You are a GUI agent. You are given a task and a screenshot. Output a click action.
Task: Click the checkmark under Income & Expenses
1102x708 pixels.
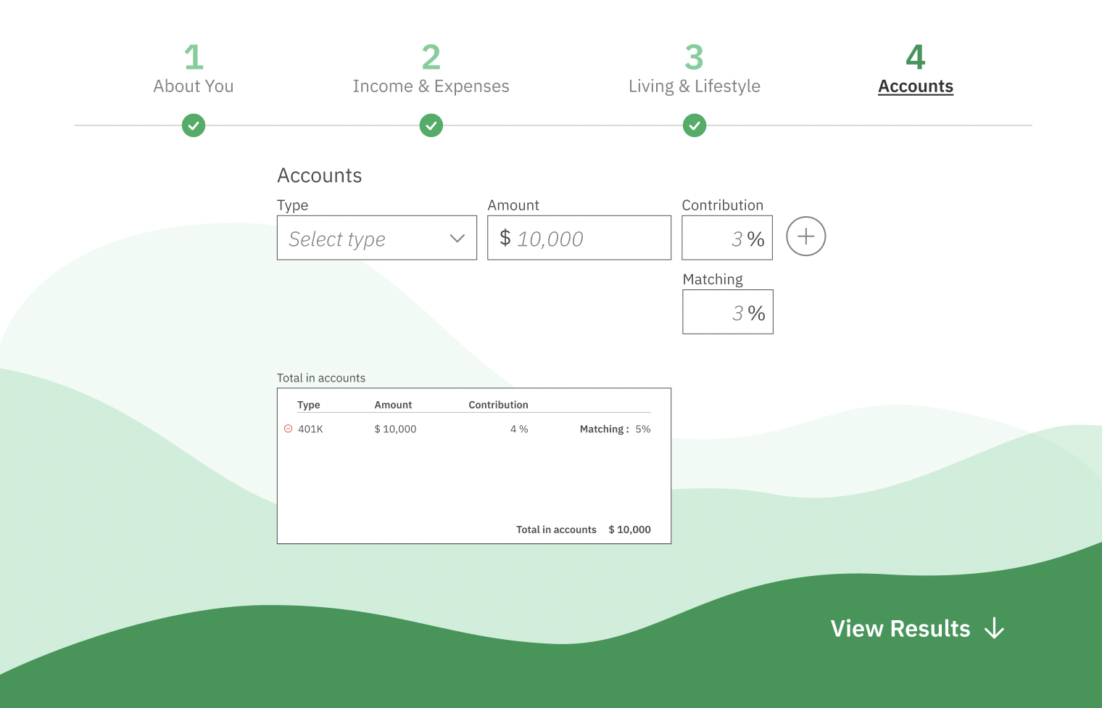click(x=431, y=125)
